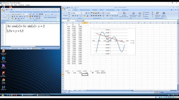Open ABBYY FineReader desktop icon
Viewport: 179px width, 100px height.
click(3, 74)
